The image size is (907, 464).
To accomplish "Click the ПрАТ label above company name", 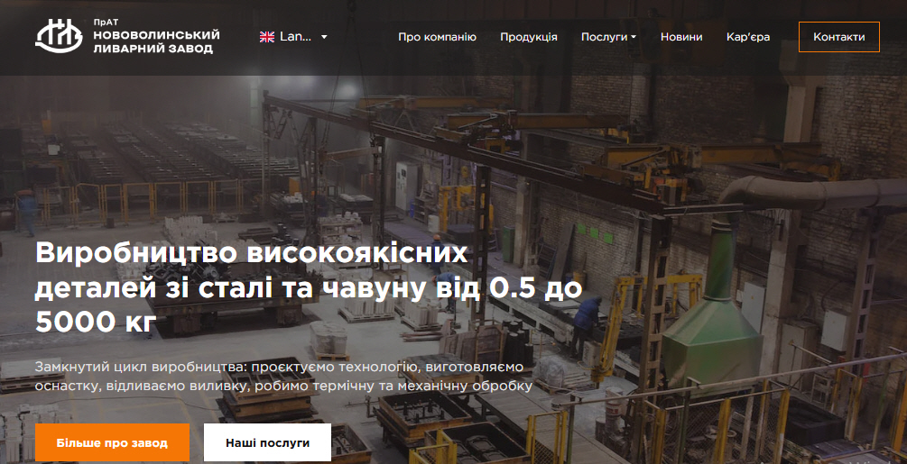I will pyautogui.click(x=106, y=22).
